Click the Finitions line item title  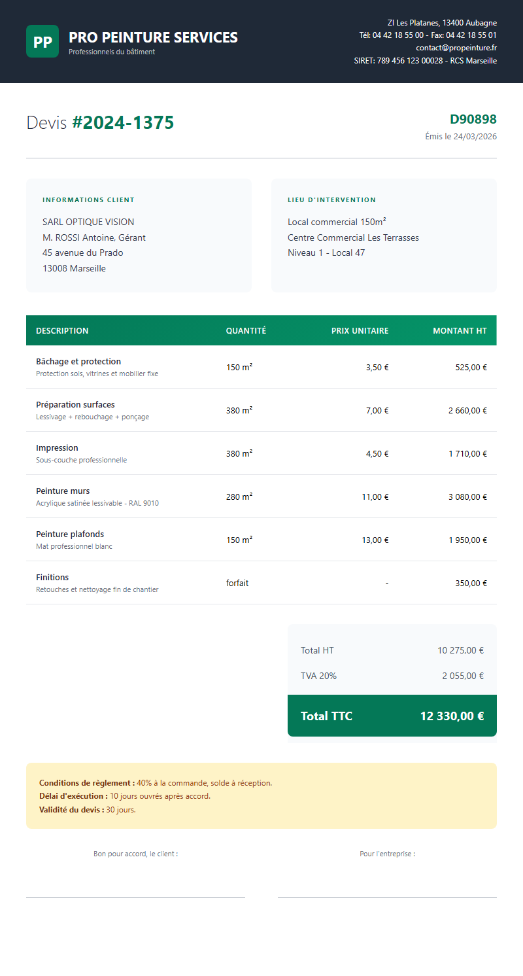52,577
